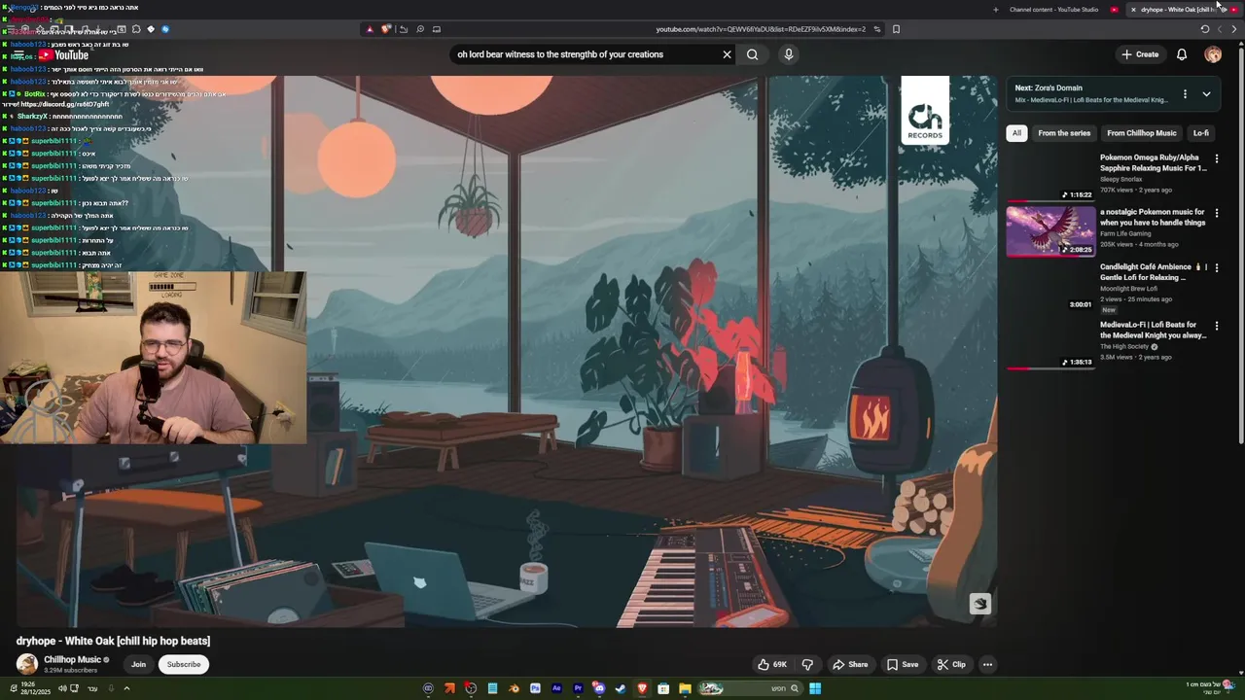Open Photoshop from the taskbar
Image resolution: width=1245 pixels, height=700 pixels.
pyautogui.click(x=535, y=688)
